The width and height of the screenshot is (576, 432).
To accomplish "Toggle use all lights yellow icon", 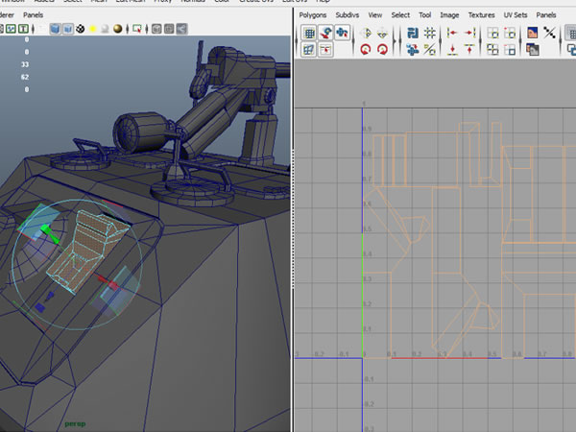I will 93,29.
